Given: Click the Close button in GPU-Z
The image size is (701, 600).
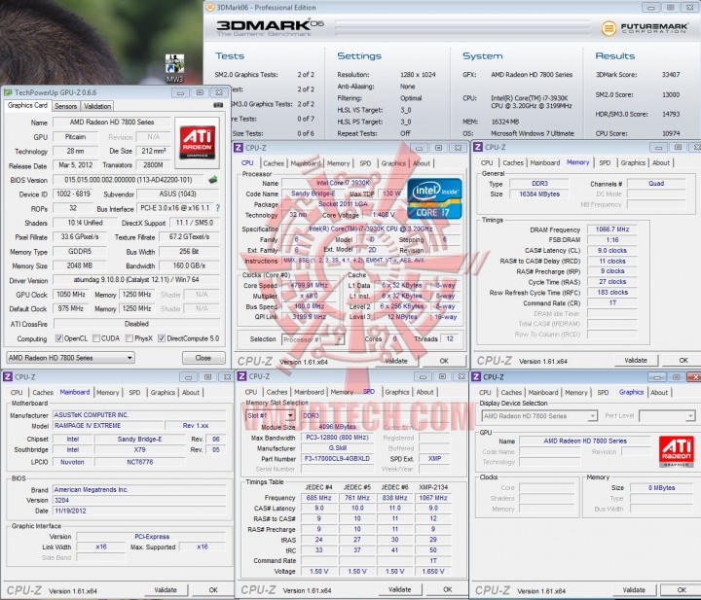Looking at the screenshot, I should click(203, 358).
